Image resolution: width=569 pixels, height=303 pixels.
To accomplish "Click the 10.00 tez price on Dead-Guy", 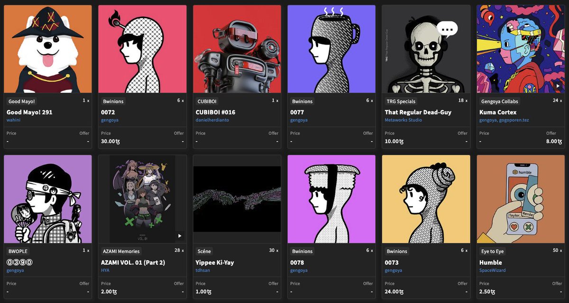I will coord(394,141).
